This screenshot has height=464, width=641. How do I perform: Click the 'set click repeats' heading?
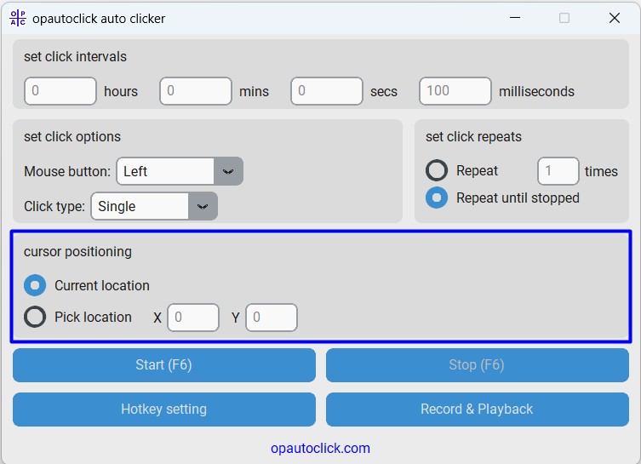(x=473, y=136)
